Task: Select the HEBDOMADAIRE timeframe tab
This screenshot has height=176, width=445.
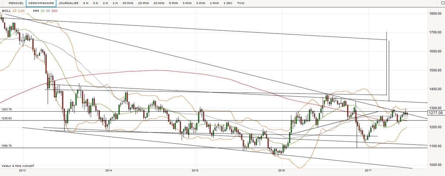Action: click(x=41, y=3)
